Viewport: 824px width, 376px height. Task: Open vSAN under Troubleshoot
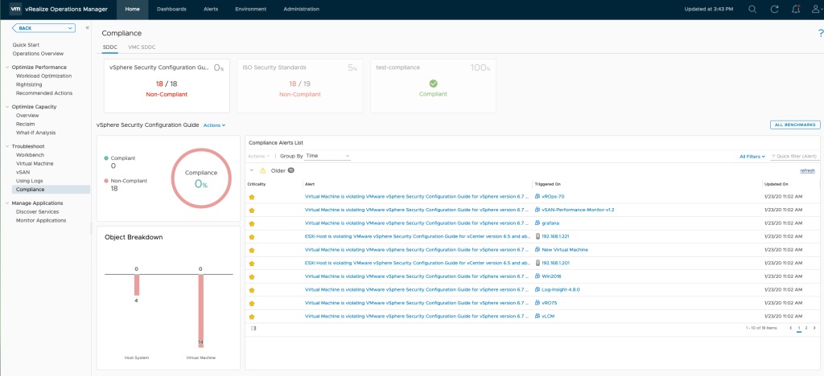click(x=23, y=172)
